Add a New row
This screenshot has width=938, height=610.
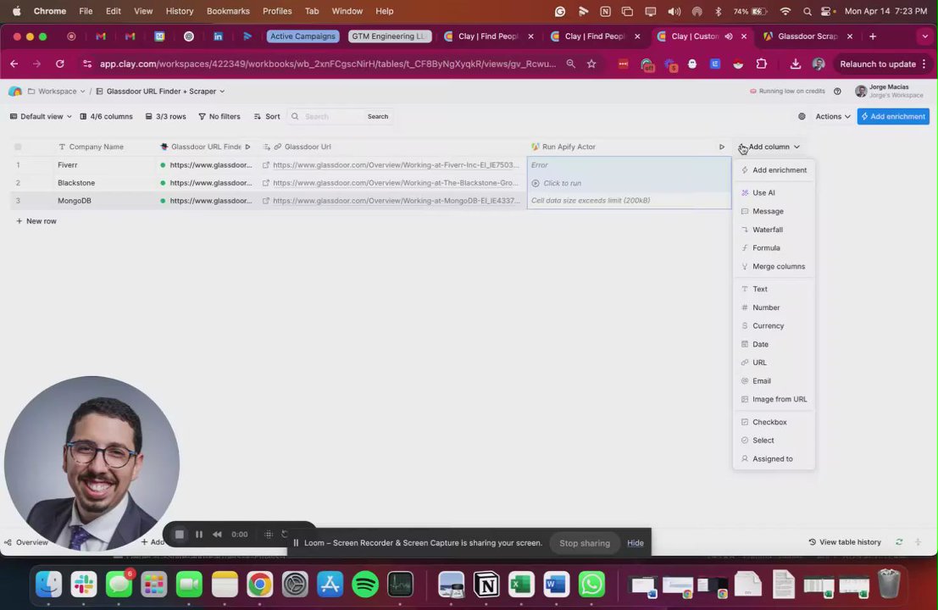click(36, 221)
